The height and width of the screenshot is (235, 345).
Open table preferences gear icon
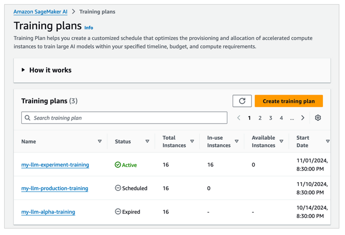[318, 118]
